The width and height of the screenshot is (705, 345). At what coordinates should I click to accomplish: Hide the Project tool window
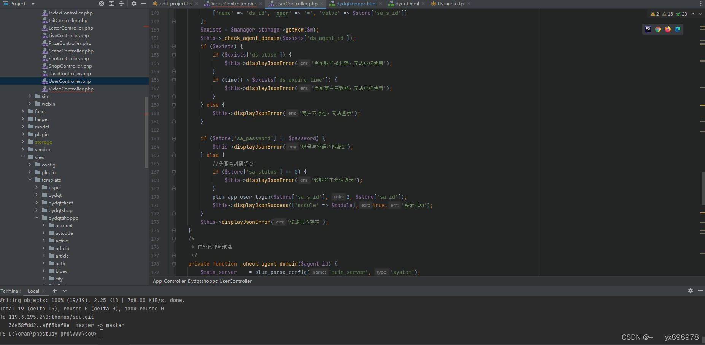[143, 3]
